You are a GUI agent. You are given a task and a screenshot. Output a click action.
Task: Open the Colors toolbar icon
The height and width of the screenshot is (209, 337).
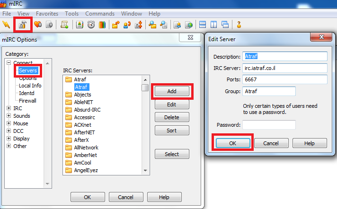(102, 25)
